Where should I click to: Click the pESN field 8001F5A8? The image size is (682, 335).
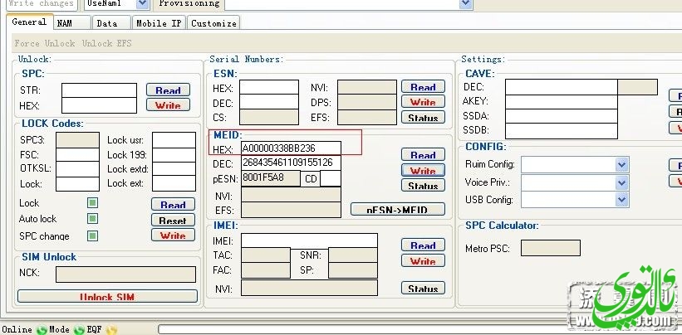(271, 178)
